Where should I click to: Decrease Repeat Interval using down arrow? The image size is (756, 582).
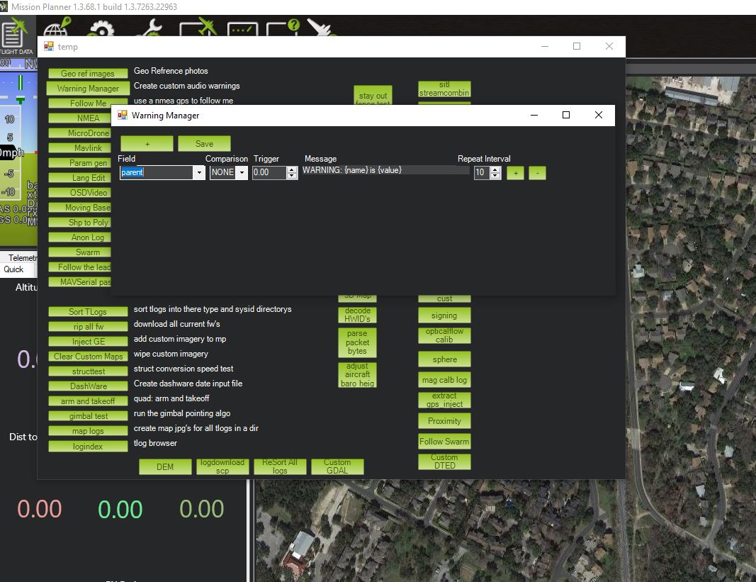click(495, 176)
